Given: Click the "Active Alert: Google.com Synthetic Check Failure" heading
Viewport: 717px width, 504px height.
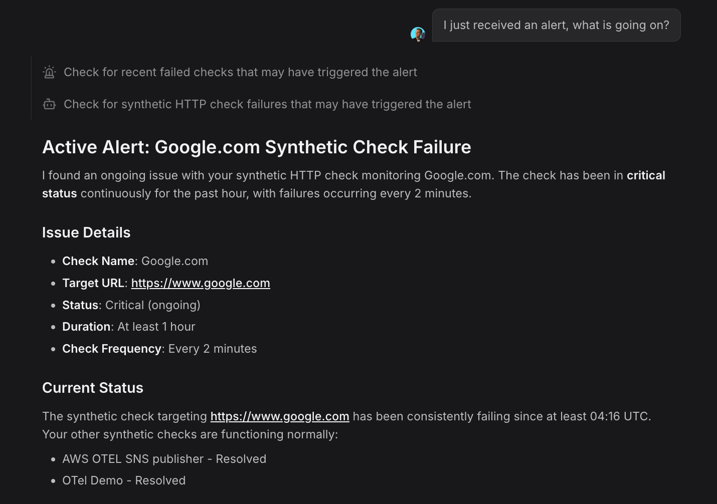Looking at the screenshot, I should (257, 147).
